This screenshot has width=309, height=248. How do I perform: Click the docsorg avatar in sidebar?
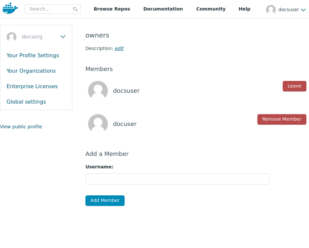click(x=12, y=37)
